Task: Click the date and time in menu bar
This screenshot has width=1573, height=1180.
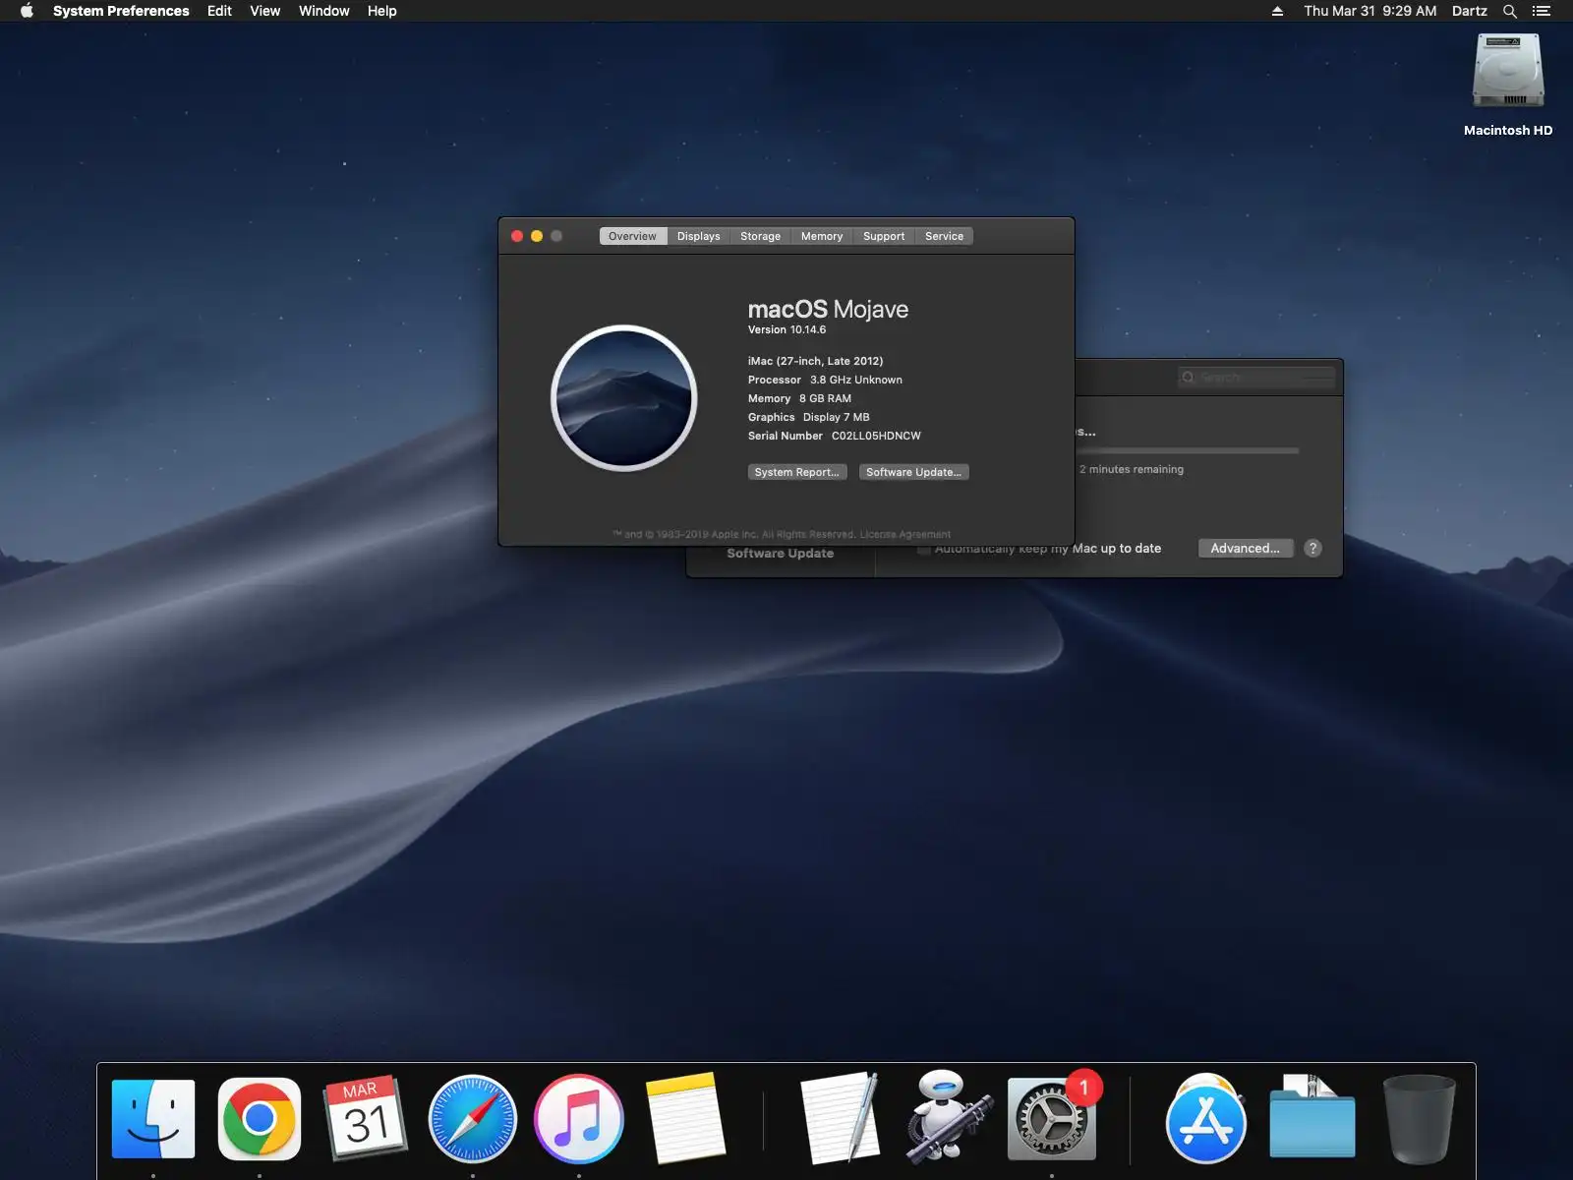Action: point(1370,11)
